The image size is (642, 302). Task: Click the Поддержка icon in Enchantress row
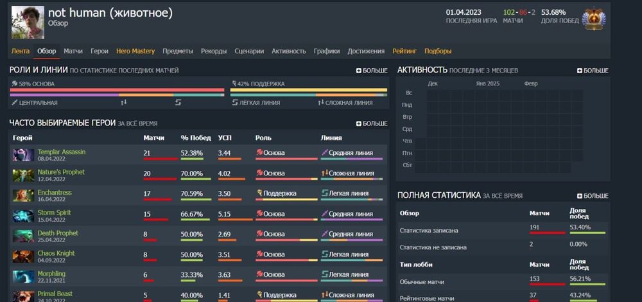click(x=259, y=193)
